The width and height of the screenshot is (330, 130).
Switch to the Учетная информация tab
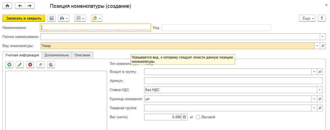tap(22, 55)
